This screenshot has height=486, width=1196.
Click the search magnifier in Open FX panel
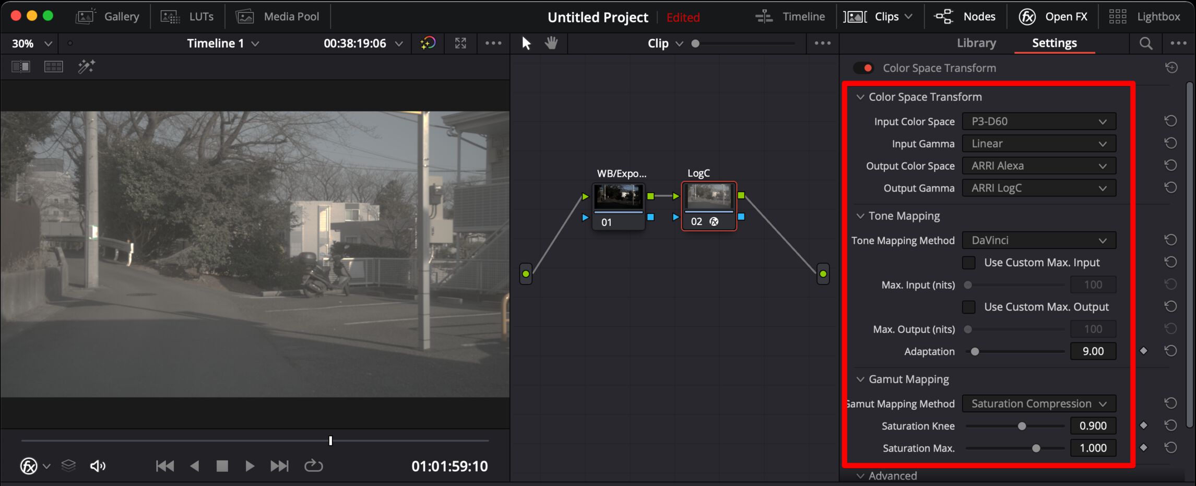tap(1145, 43)
